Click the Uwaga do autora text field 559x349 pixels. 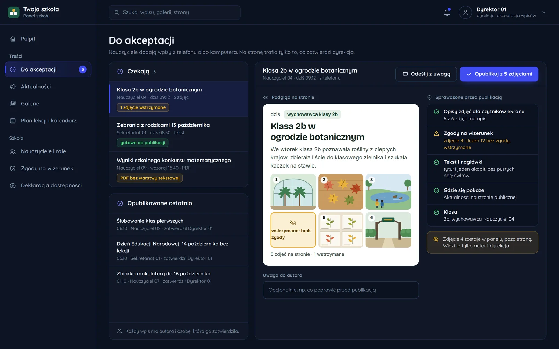tap(341, 290)
